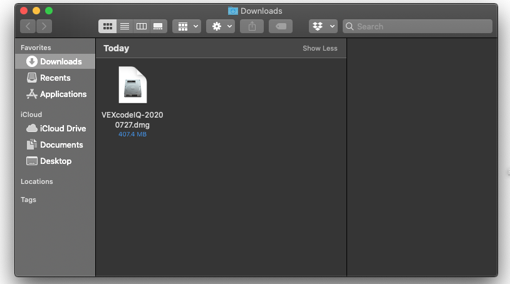Click the Tags sidebar heading

pos(28,200)
